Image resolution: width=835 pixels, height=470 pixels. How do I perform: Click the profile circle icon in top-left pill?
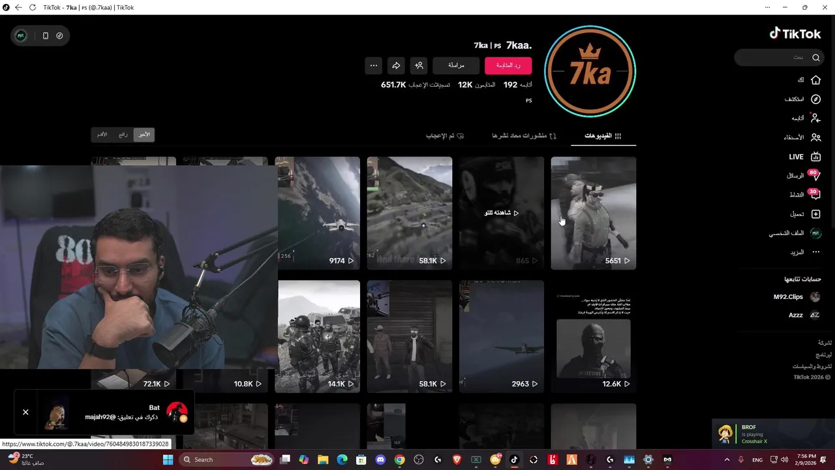(21, 35)
